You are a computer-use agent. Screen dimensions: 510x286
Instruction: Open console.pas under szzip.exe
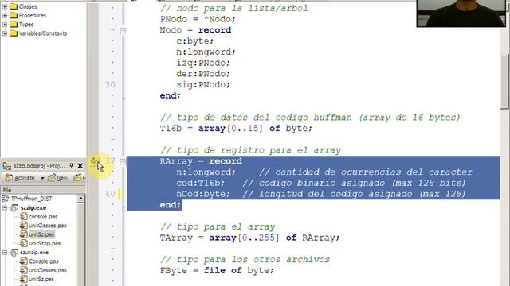point(43,217)
